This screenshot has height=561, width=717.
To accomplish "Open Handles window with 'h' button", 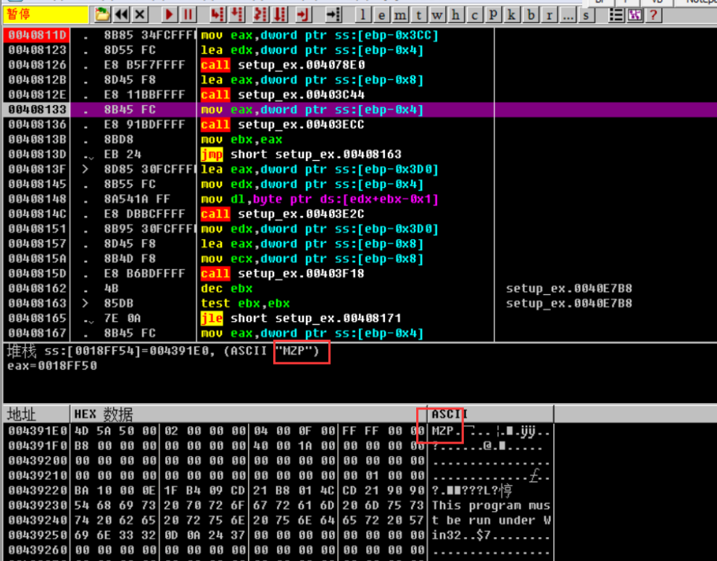I will coord(456,15).
